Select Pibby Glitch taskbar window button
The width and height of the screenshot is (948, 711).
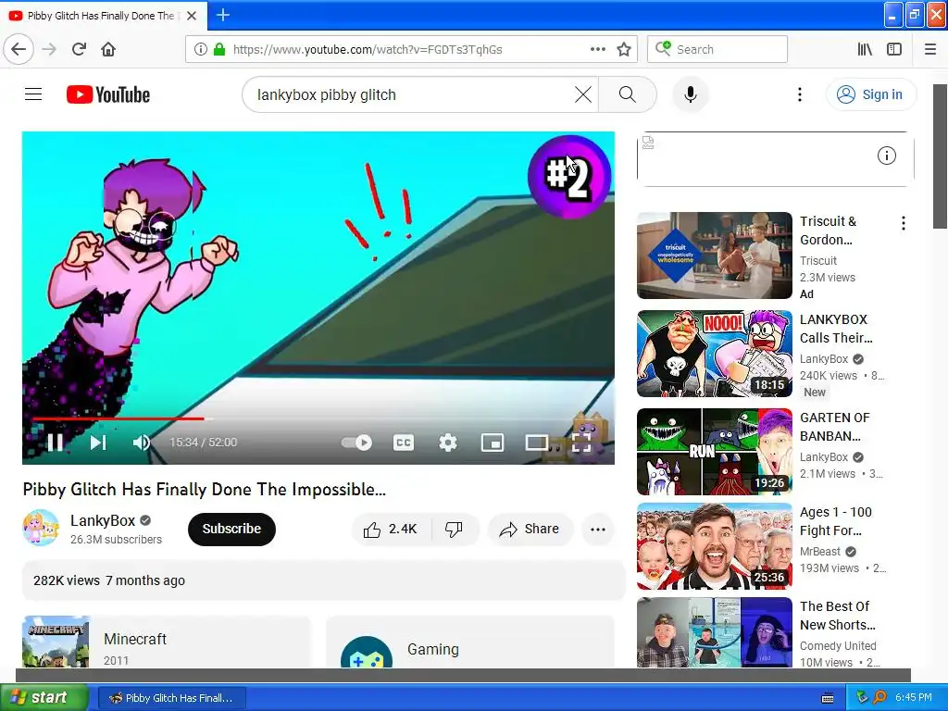171,698
